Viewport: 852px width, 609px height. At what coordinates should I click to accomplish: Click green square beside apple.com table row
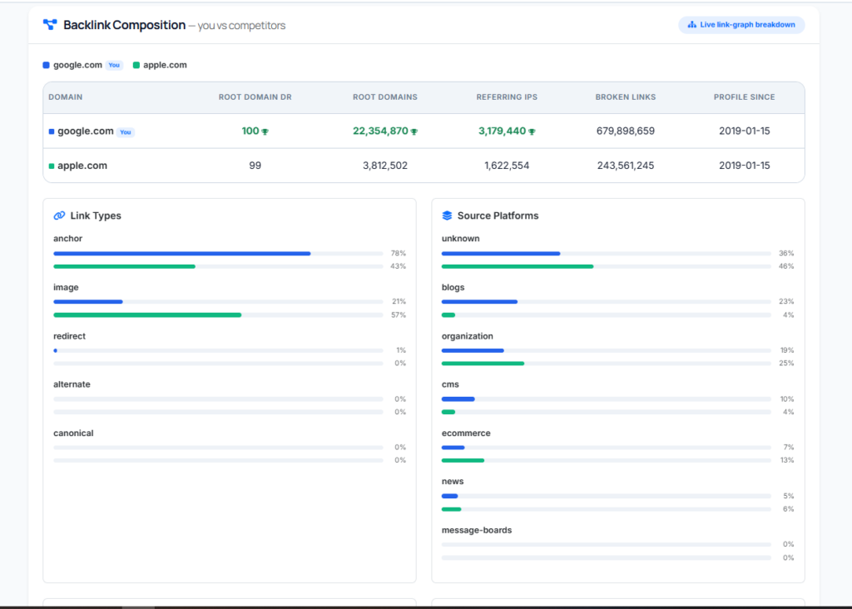[x=52, y=166]
